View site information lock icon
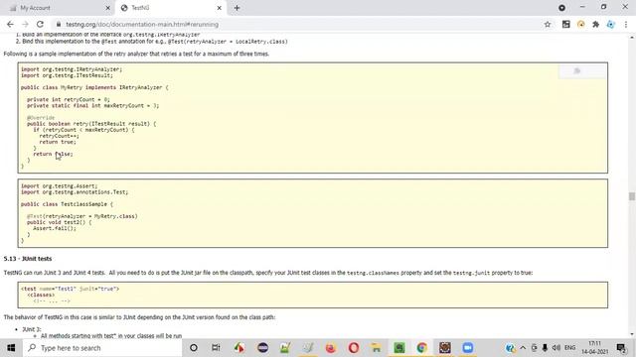The width and height of the screenshot is (636, 357). (59, 24)
